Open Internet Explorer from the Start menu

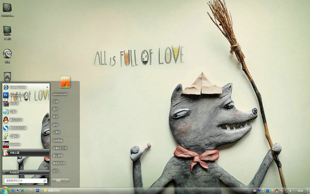click(x=26, y=87)
